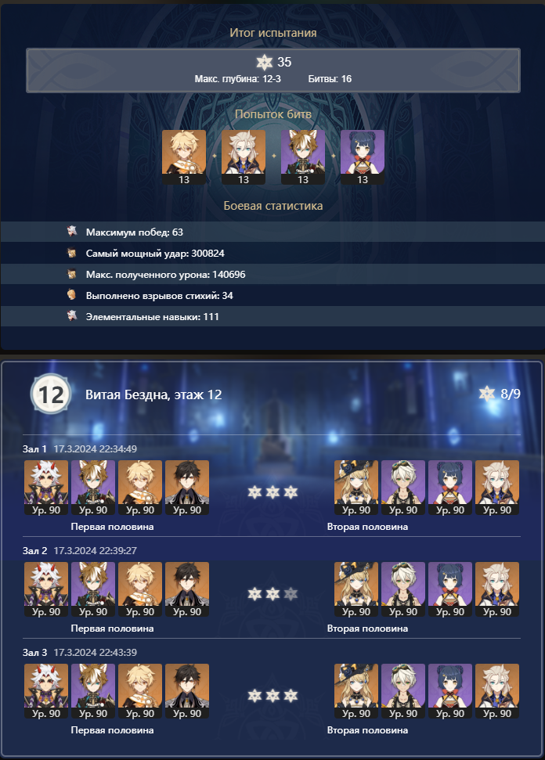Click Bennett portrait in Зал 2 second half
The image size is (545, 760).
403,589
